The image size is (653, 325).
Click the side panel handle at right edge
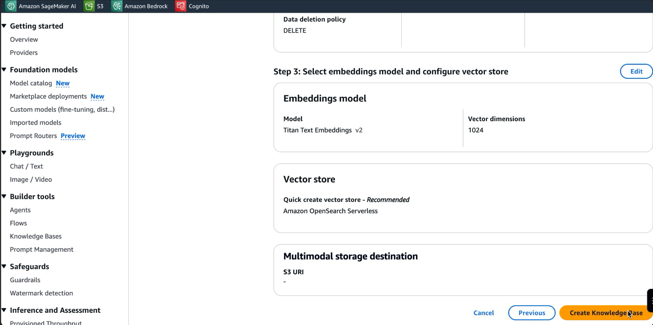click(650, 301)
